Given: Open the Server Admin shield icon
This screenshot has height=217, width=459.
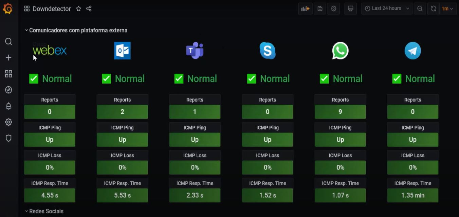Looking at the screenshot, I should [8, 138].
